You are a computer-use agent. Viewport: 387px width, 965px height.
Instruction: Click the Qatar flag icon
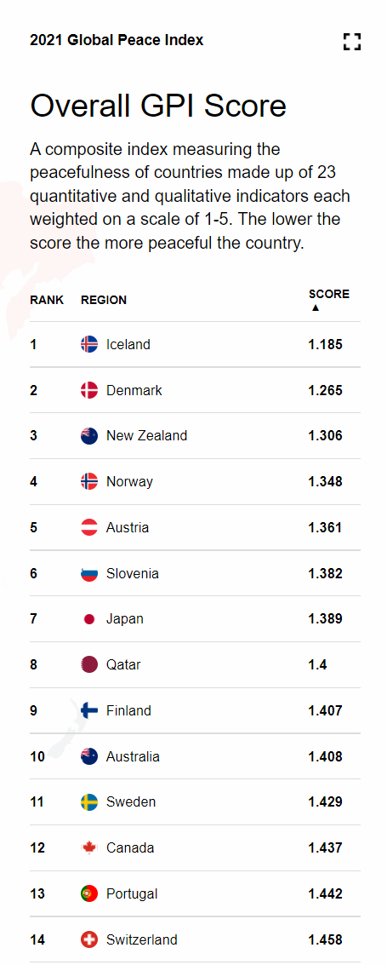pyautogui.click(x=89, y=664)
